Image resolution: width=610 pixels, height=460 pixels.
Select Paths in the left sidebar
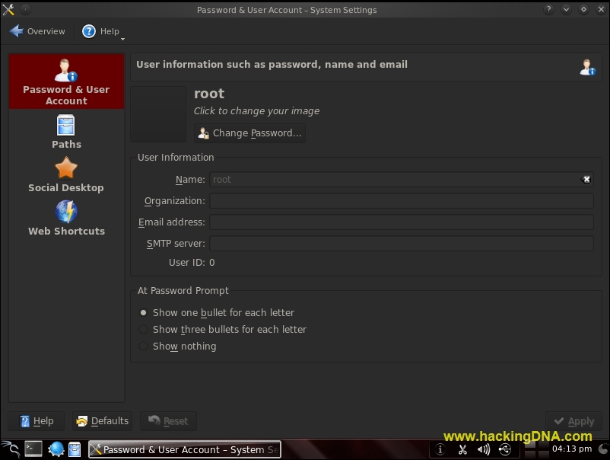pyautogui.click(x=66, y=131)
